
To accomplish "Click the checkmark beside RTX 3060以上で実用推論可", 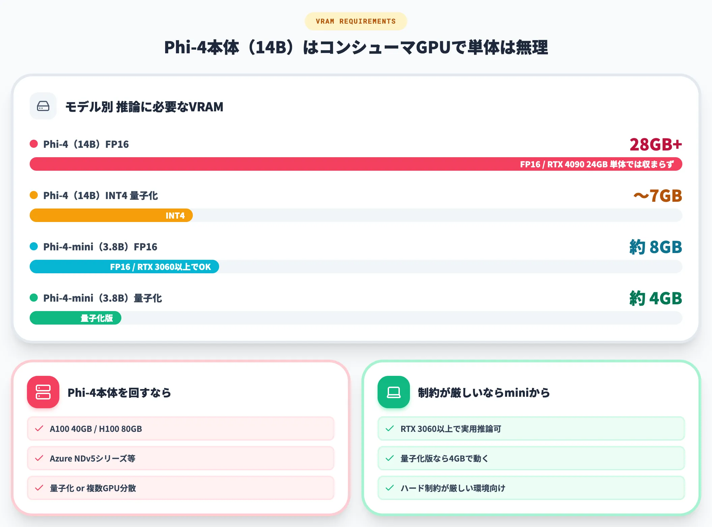I will tap(390, 428).
